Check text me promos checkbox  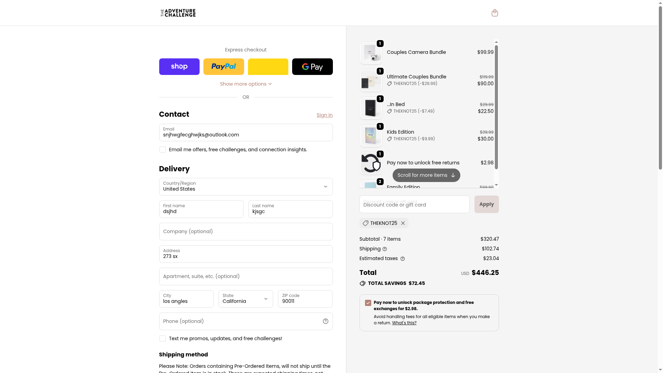point(163,338)
